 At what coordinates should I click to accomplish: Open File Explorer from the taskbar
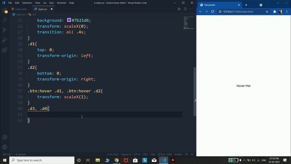[98, 160]
